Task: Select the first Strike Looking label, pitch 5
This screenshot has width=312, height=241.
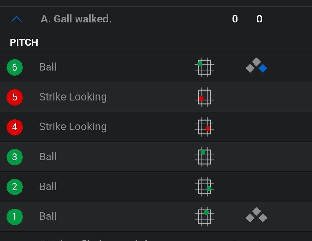Action: coord(73,97)
